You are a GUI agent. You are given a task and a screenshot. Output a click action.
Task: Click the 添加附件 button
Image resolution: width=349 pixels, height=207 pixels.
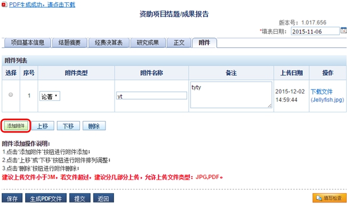16,126
